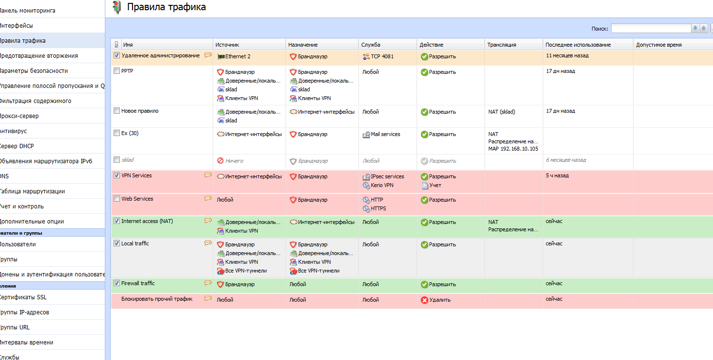The image size is (713, 360).
Task: Enable the Web Services rule checkbox
Action: click(116, 198)
